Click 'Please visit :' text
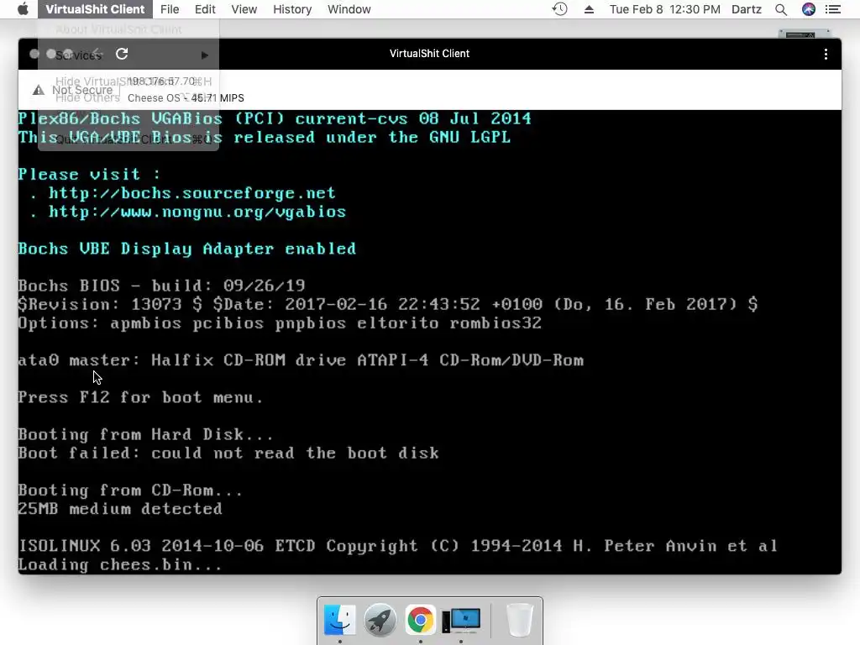 [89, 175]
